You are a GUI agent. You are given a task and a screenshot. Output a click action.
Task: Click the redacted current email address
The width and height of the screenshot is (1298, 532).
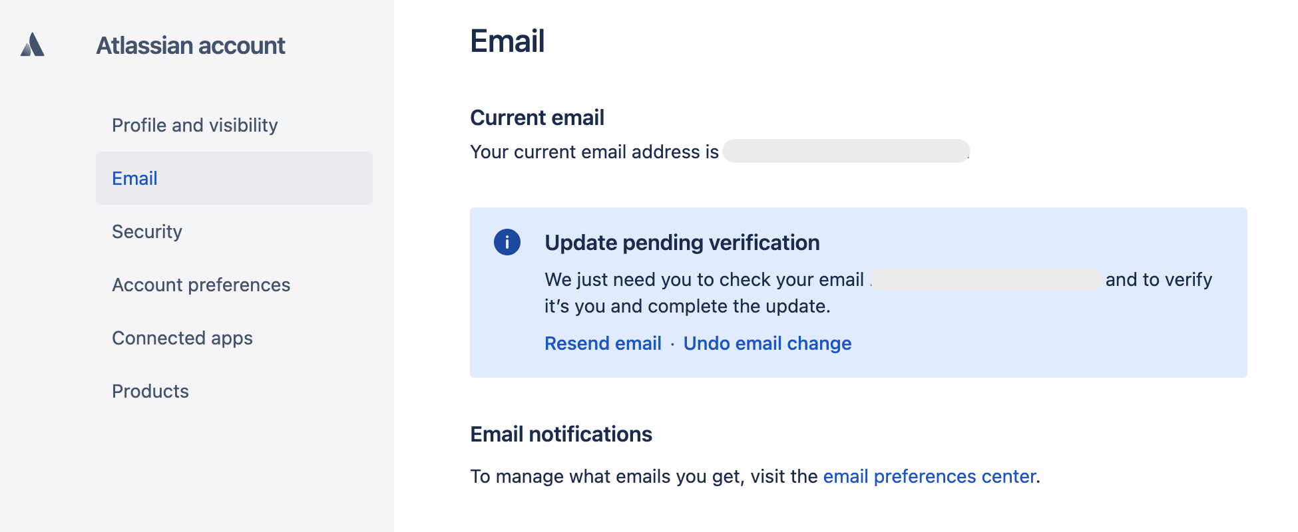tap(845, 152)
